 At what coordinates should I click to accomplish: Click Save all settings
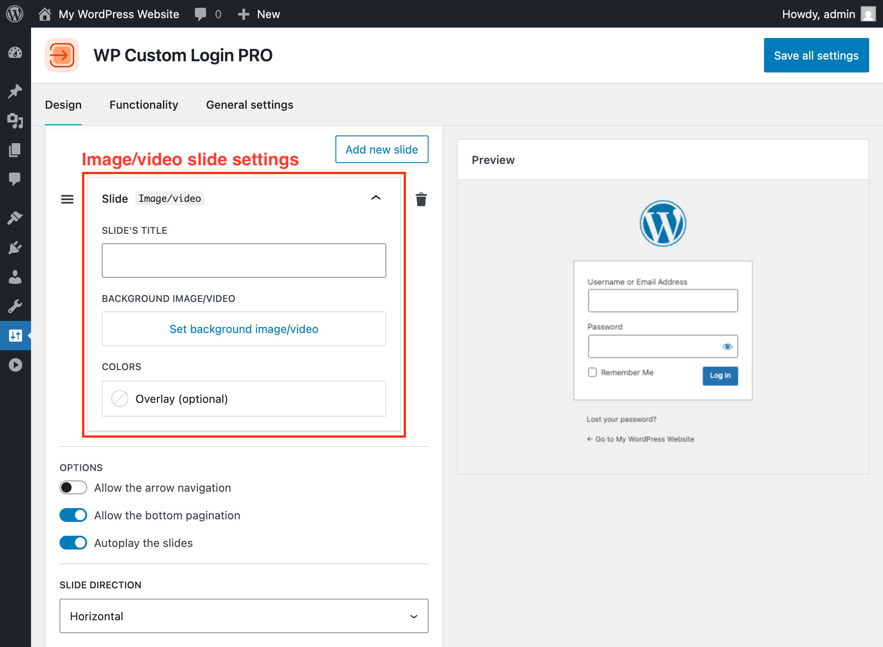click(816, 55)
